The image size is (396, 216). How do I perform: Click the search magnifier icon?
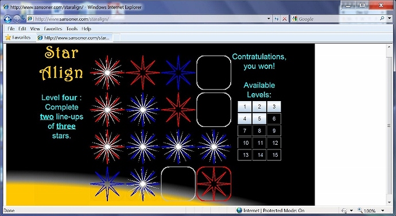click(382, 18)
